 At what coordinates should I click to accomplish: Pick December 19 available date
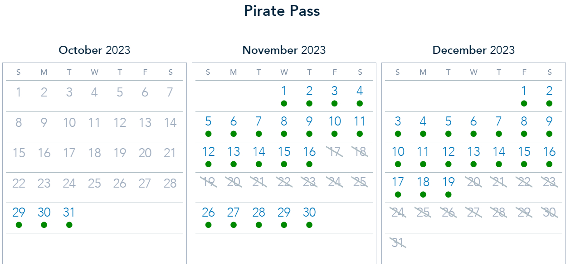click(448, 182)
